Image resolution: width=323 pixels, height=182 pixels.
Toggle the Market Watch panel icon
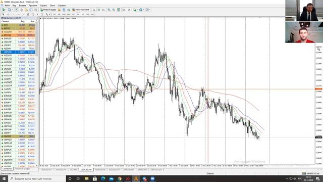17,10
